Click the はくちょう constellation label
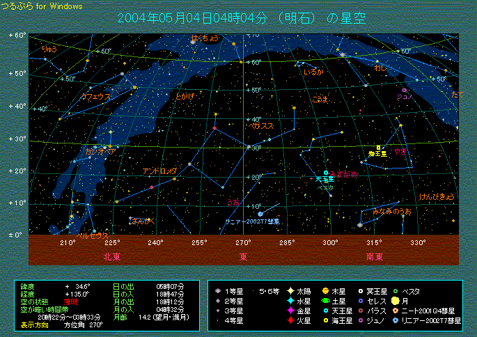Viewport: 477px width, 337px height. coord(205,37)
